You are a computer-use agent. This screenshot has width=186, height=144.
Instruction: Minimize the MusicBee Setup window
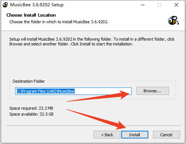pos(143,5)
